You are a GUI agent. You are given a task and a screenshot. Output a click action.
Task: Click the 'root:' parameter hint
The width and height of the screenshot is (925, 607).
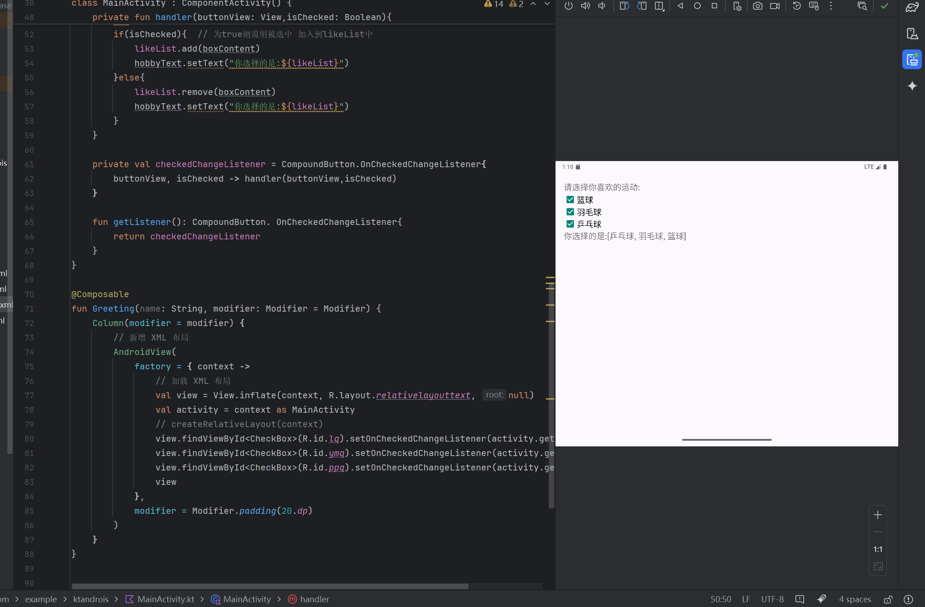[494, 395]
